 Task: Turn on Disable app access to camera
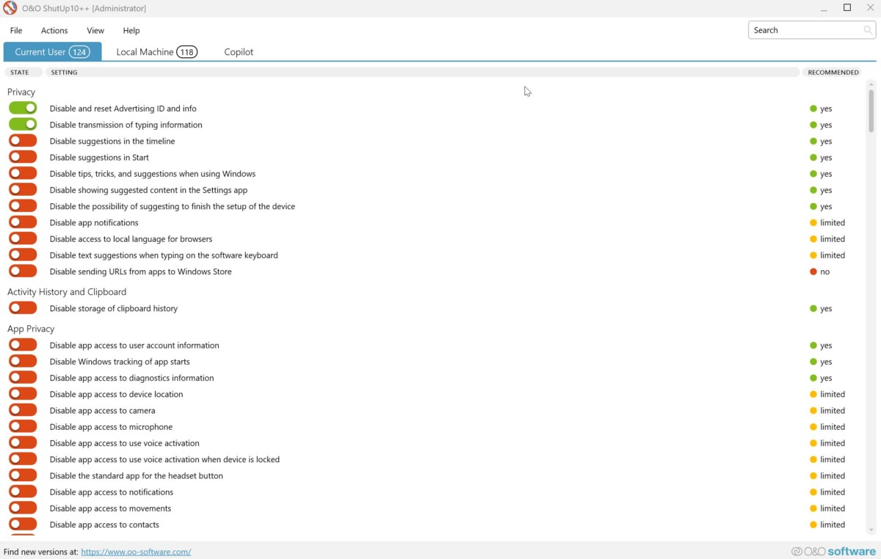point(23,410)
